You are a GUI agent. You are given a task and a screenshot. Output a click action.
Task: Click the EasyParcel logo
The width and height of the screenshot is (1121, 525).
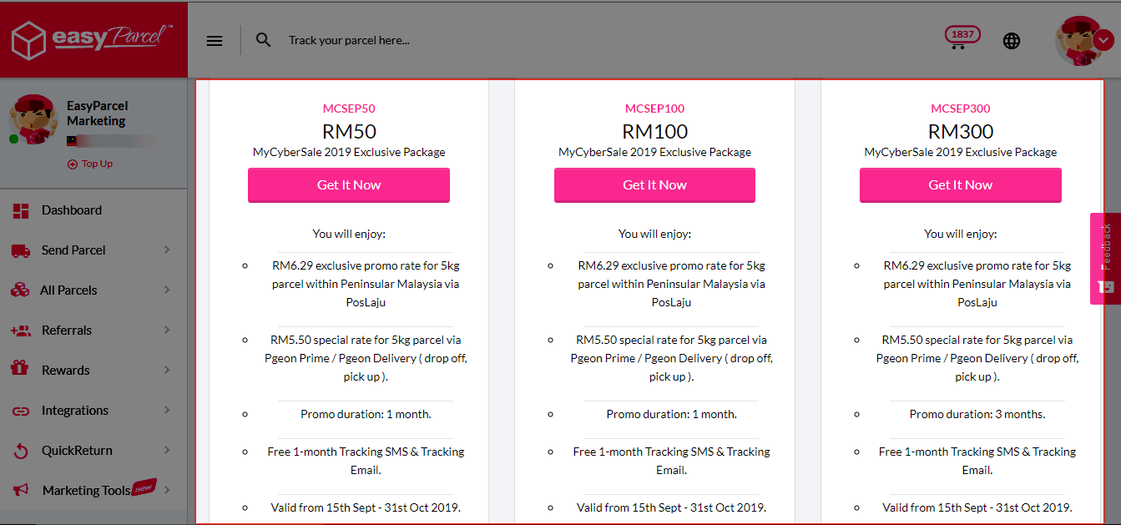coord(93,39)
